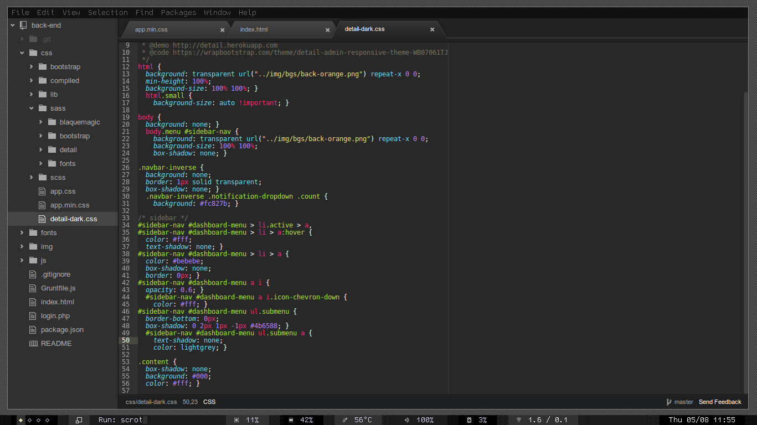Expand the js folder
The width and height of the screenshot is (757, 425).
[x=21, y=260]
